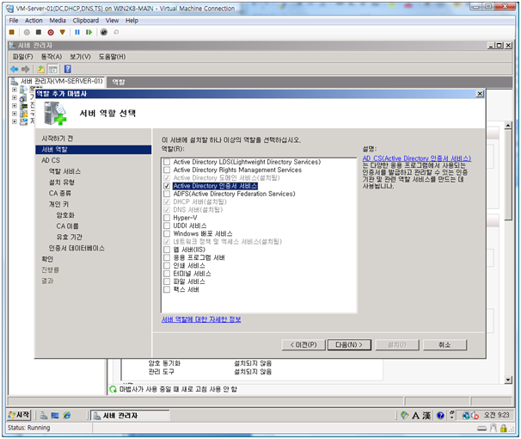This screenshot has width=521, height=439.
Task: Click the show desktop quick launch icon
Action: tap(55, 416)
